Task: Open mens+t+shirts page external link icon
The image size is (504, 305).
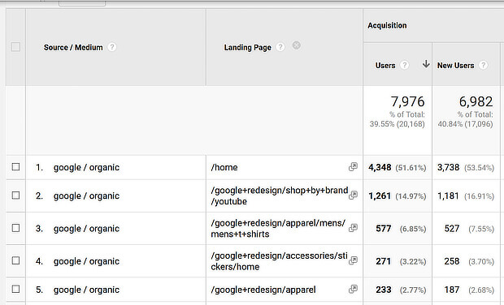Action: click(x=353, y=228)
